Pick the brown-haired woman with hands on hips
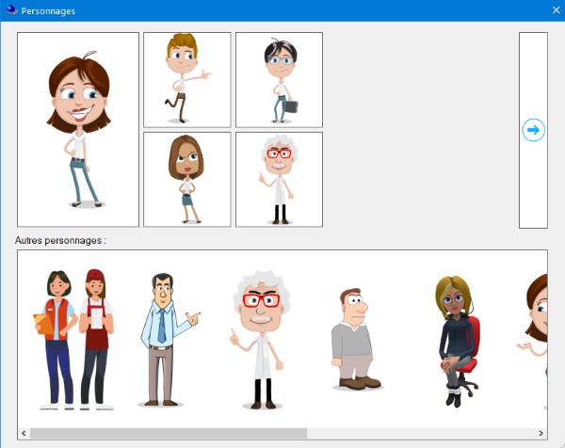This screenshot has height=448, width=565. [186, 179]
